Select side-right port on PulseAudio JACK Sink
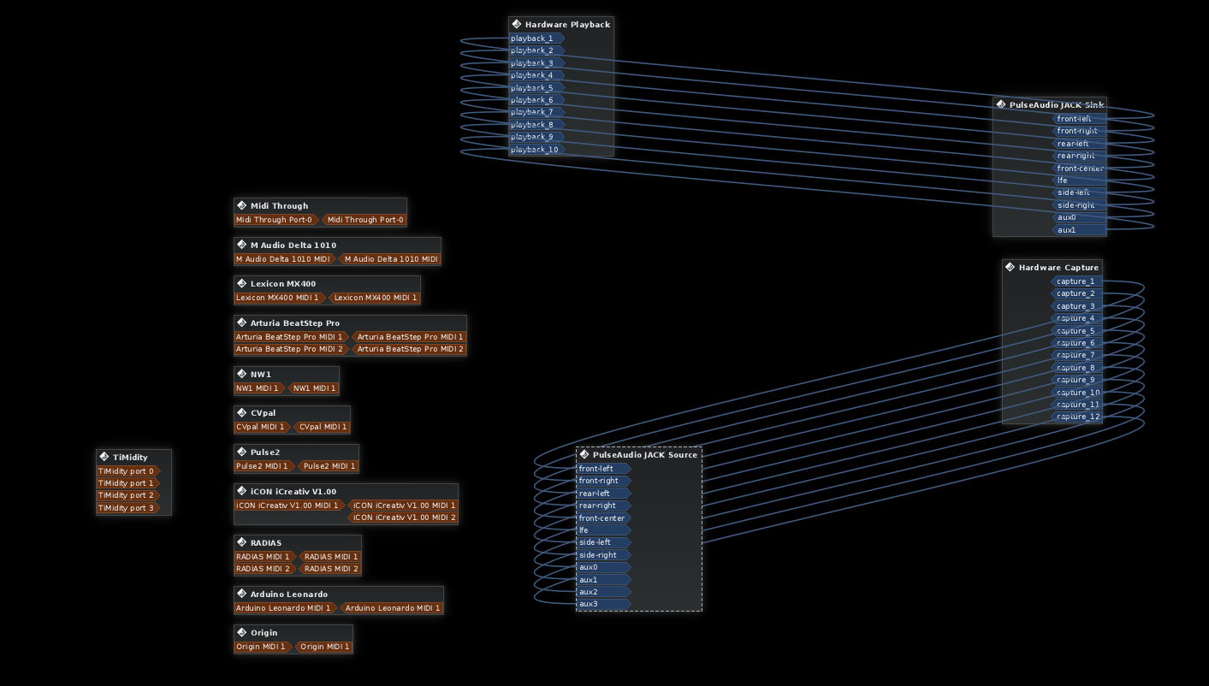This screenshot has height=686, width=1209. click(x=1079, y=205)
